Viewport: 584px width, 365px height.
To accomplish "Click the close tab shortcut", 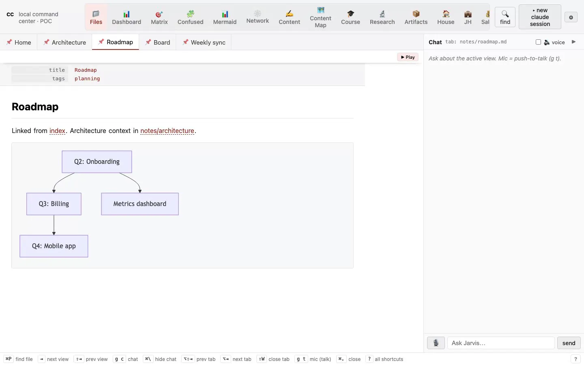I will point(273,359).
